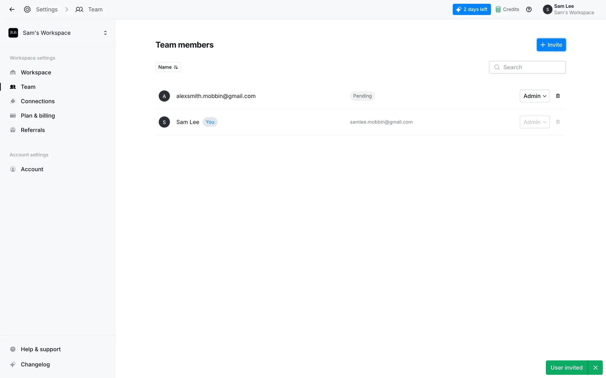This screenshot has width=606, height=378.
Task: Expand the Sam's Workspace switcher
Action: click(105, 33)
